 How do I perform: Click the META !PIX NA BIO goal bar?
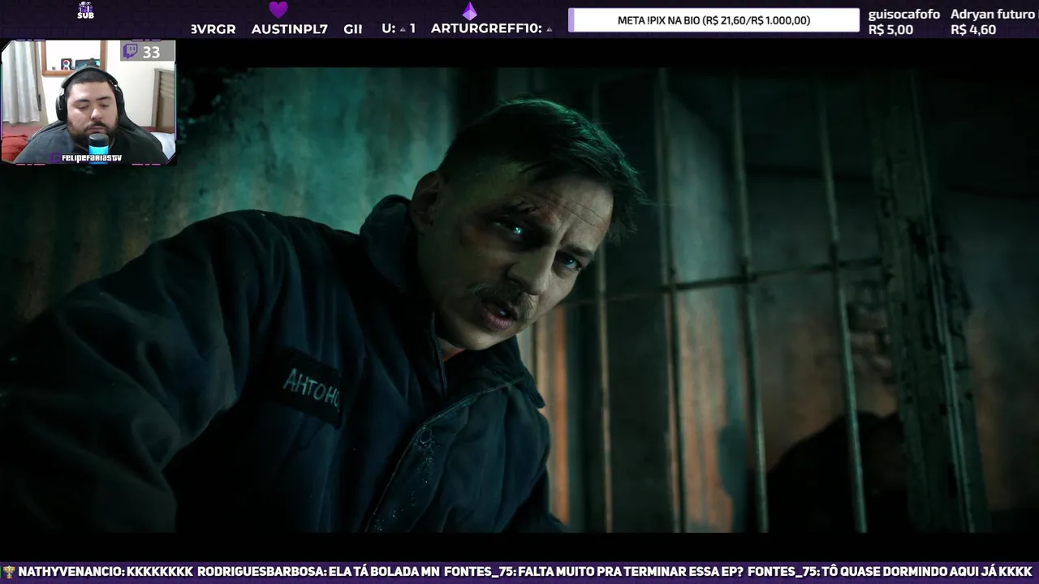[714, 20]
